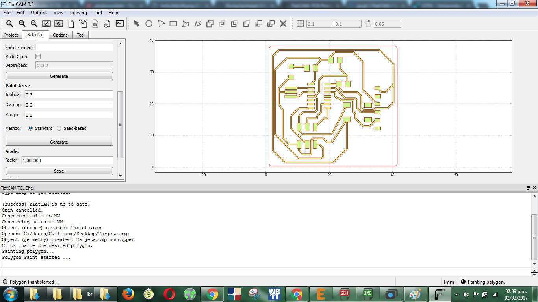Choose the Add Polygon drawing tool
This screenshot has height=302, width=538.
[186, 24]
